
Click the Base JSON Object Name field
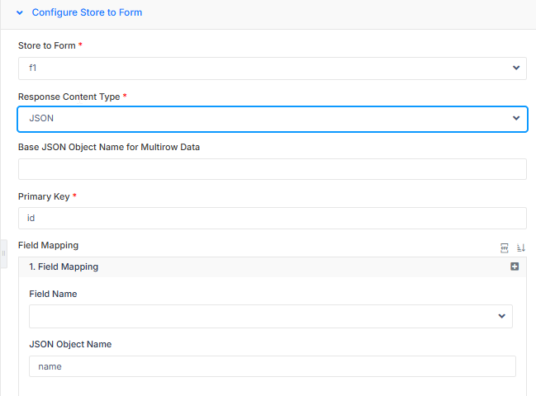pos(272,169)
